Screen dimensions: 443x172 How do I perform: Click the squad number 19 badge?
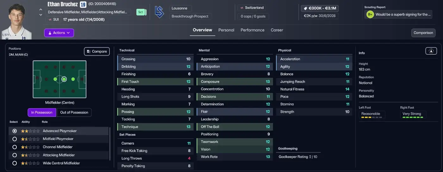(83, 4)
